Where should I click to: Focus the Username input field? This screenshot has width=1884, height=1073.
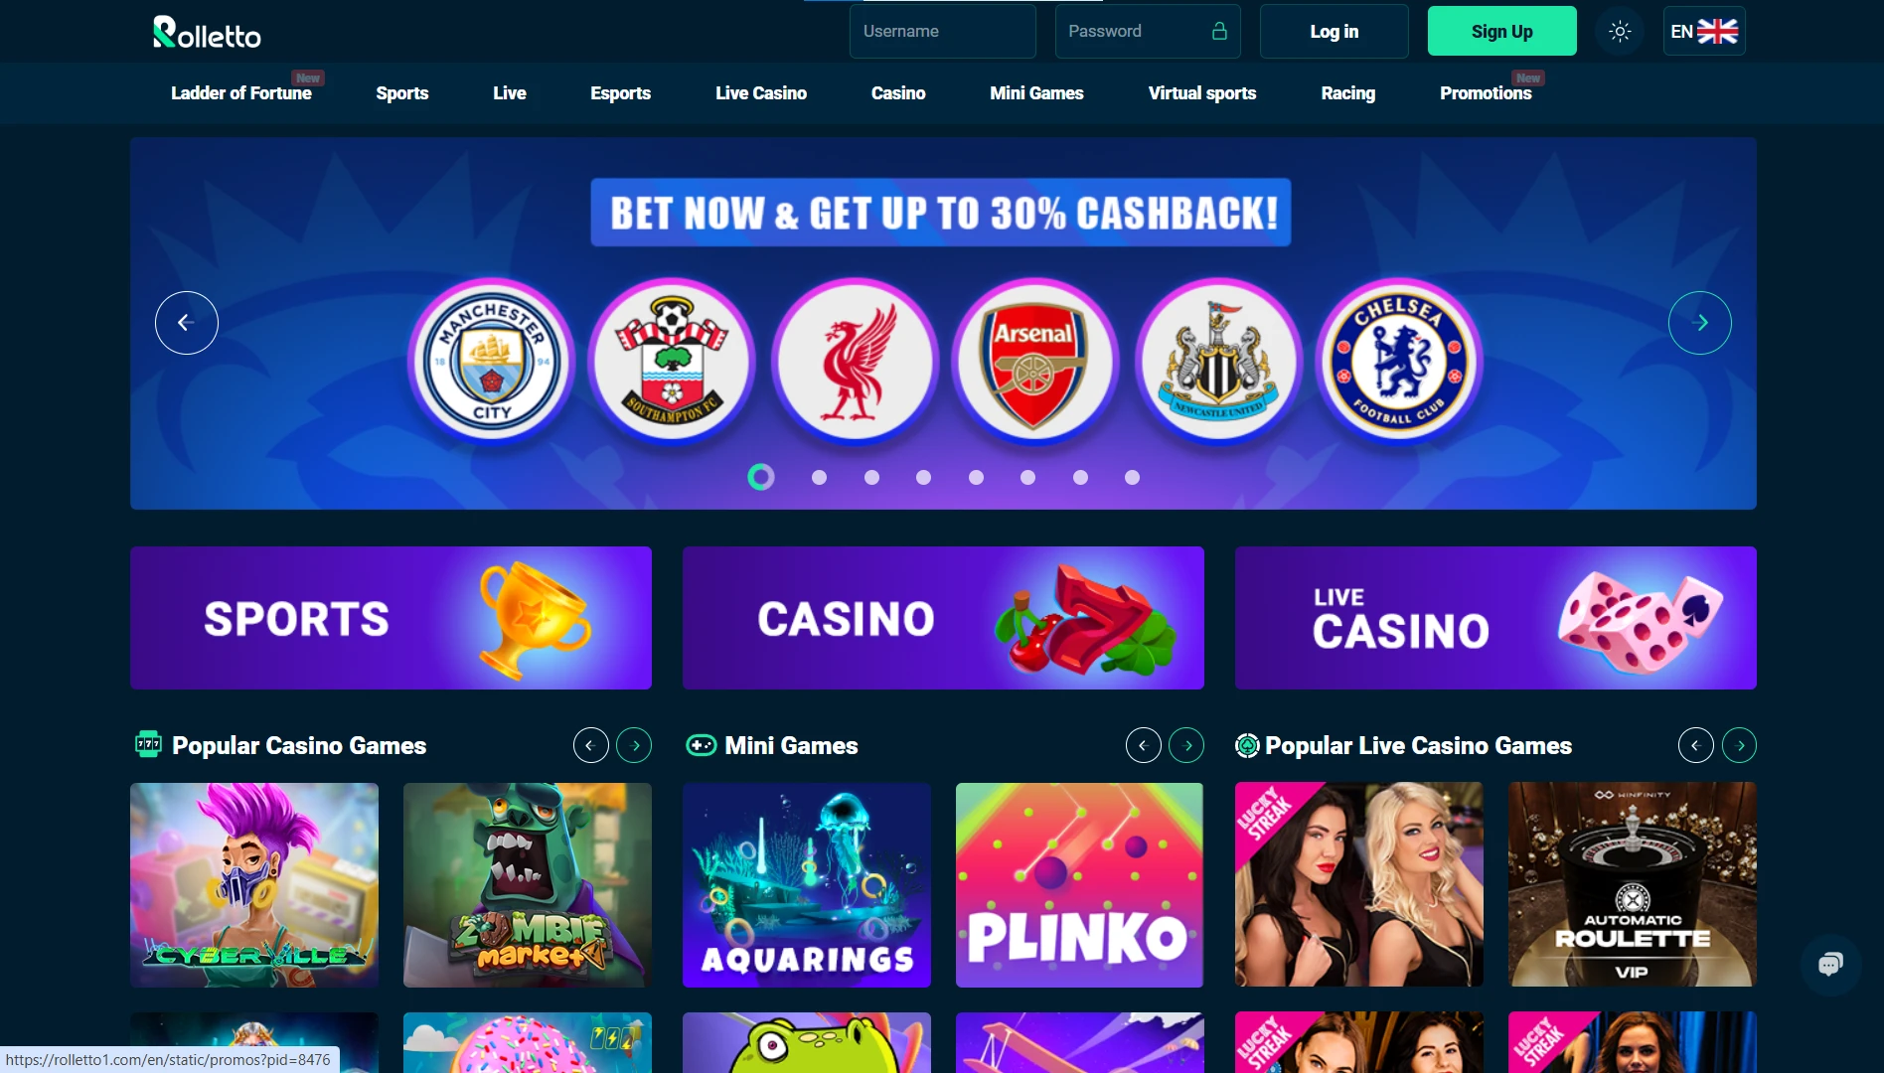943,32
